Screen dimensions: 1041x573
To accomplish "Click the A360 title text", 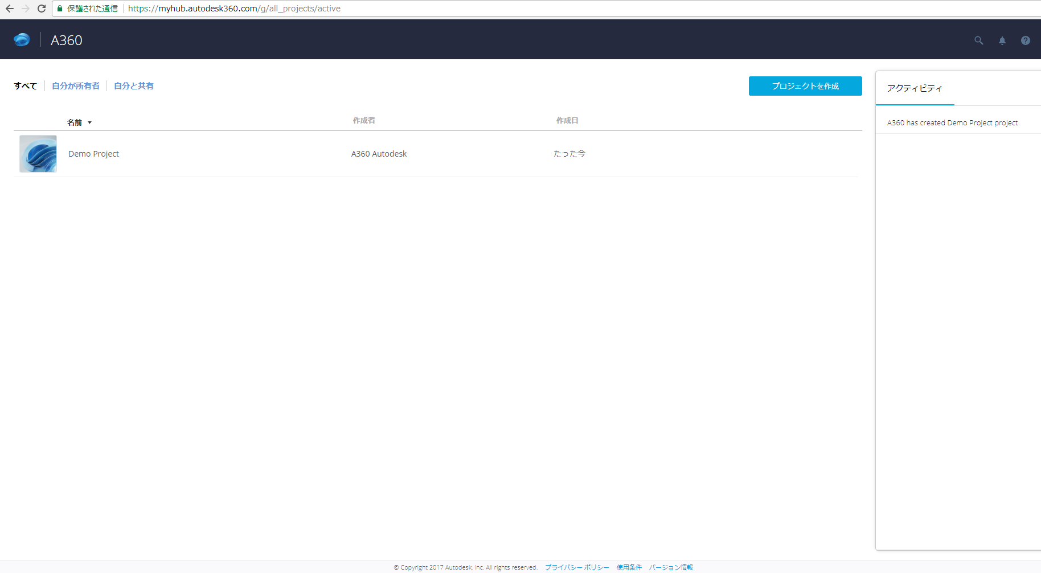I will point(67,40).
